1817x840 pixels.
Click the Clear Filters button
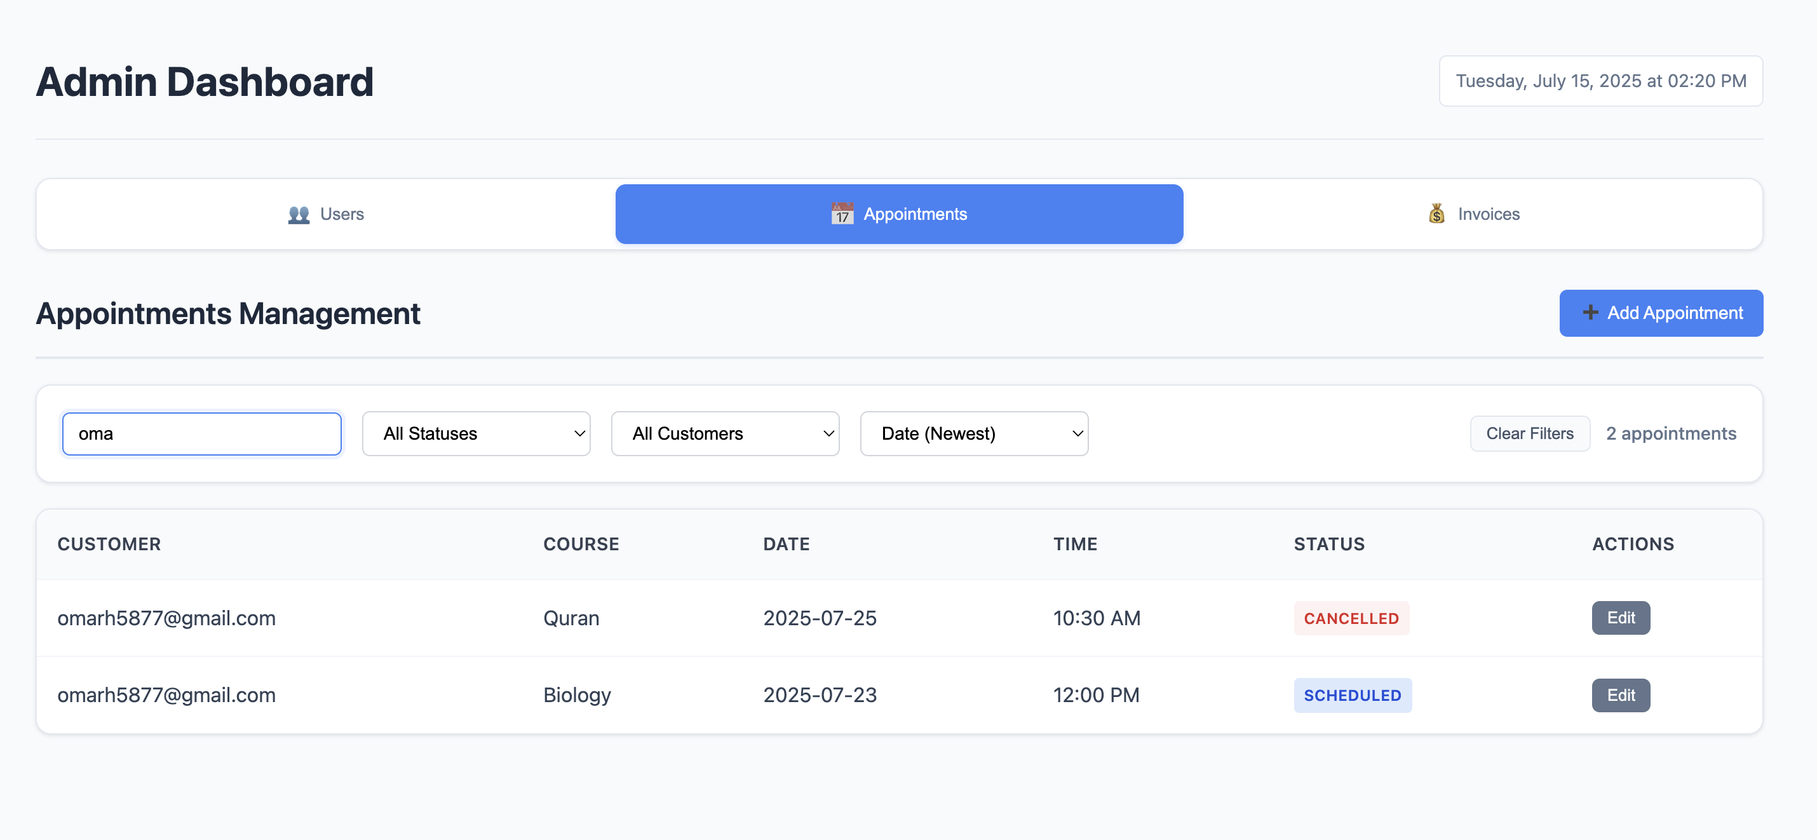[x=1529, y=434]
